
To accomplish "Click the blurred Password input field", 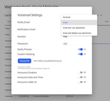I will (x=75, y=44).
